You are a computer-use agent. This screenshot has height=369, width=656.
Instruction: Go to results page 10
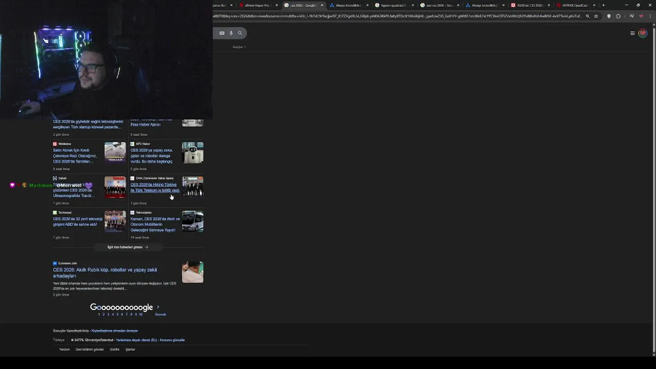tap(140, 314)
